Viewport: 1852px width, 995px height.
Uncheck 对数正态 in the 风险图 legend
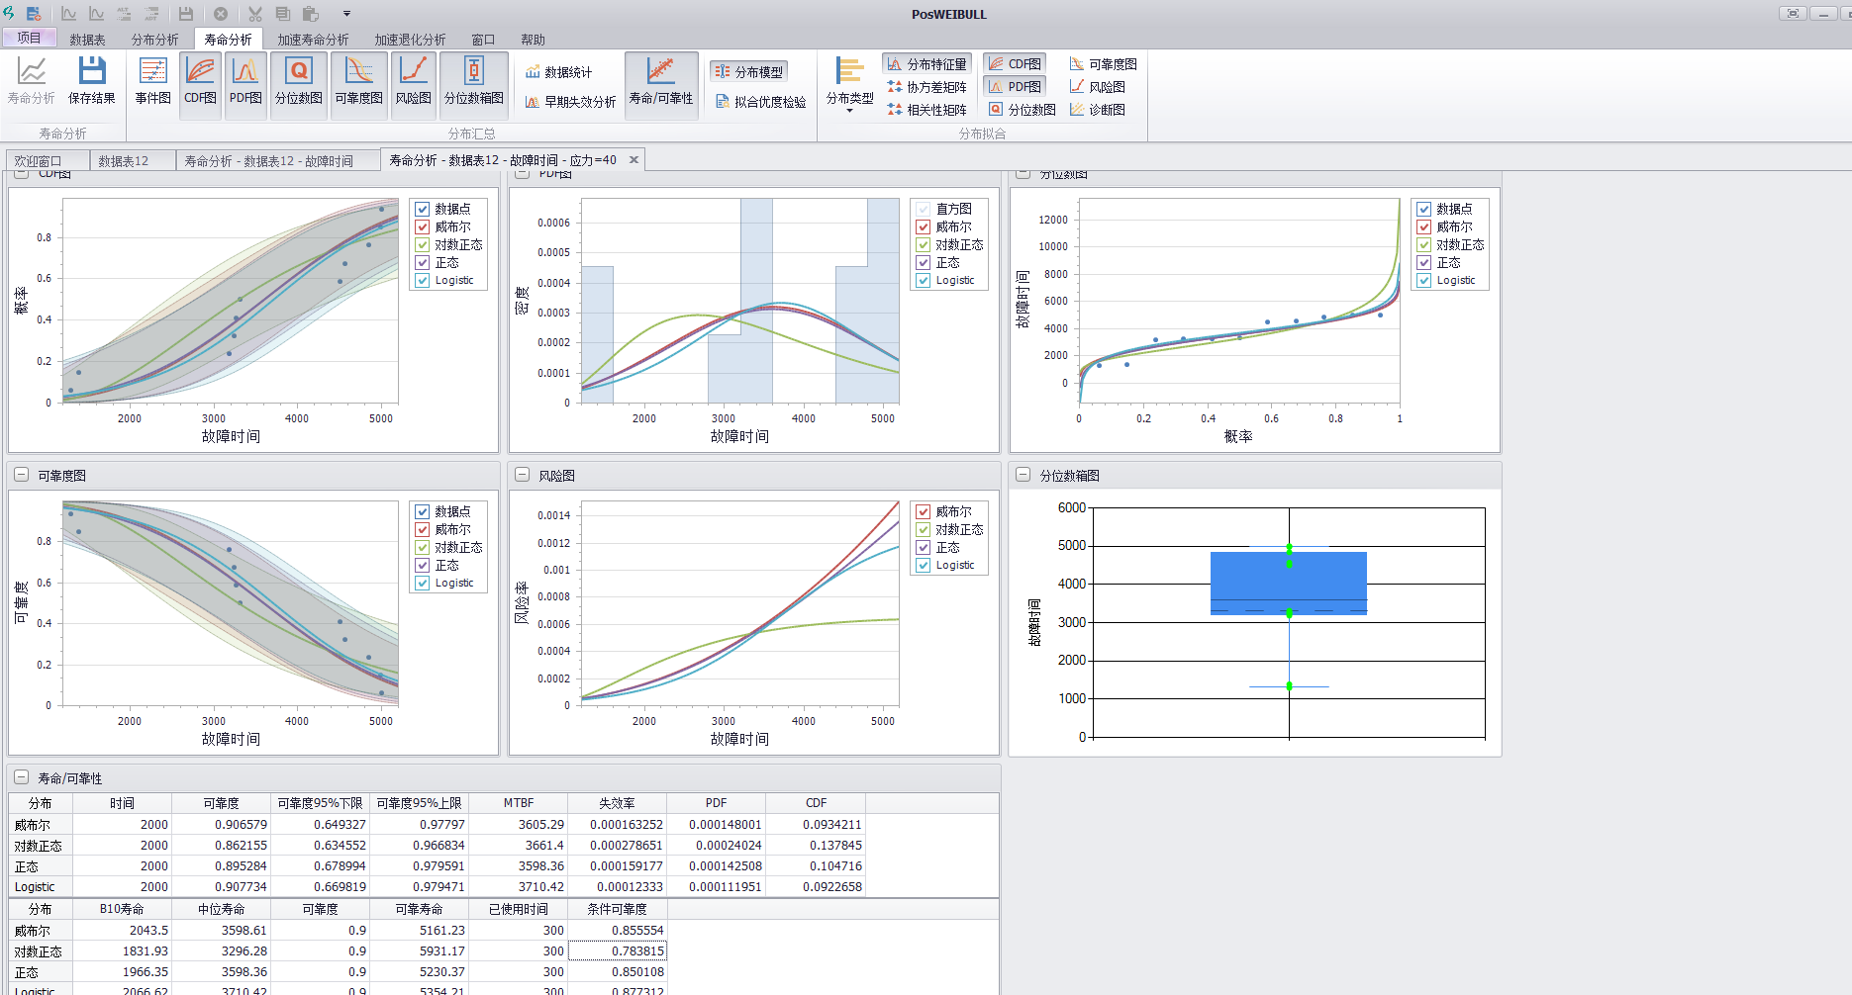coord(924,529)
